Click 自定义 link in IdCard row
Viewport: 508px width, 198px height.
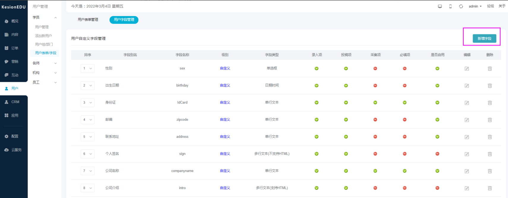click(x=225, y=103)
